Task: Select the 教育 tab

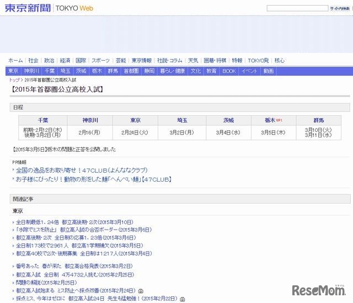Action: pos(211,71)
